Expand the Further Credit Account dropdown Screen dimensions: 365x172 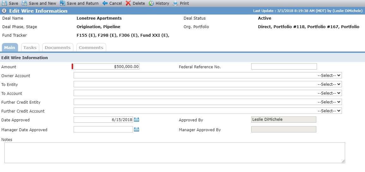tap(208, 111)
